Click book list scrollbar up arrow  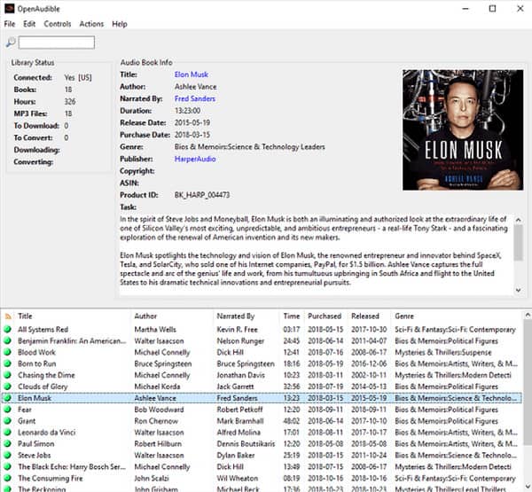click(528, 316)
